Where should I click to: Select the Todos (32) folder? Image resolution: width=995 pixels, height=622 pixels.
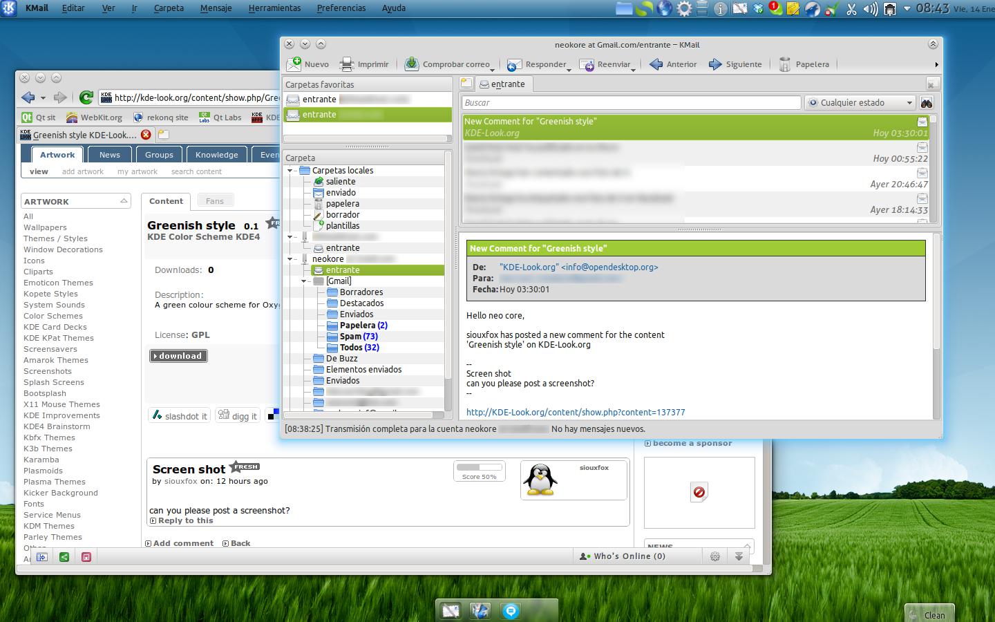(x=359, y=348)
